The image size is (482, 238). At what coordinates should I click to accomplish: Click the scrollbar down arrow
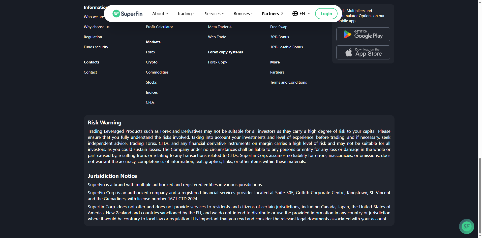click(x=480, y=236)
